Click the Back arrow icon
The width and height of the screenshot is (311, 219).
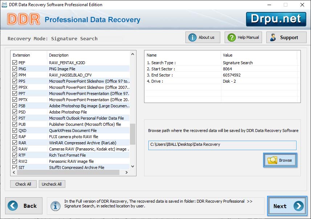(x=13, y=206)
